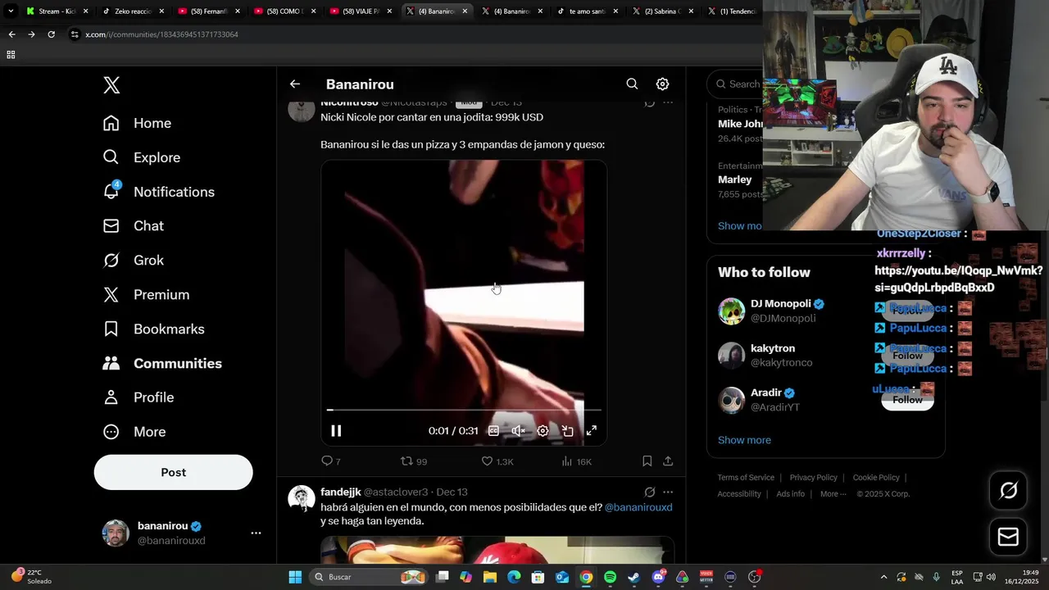Share the Nicki Nicole video post

pos(668,461)
